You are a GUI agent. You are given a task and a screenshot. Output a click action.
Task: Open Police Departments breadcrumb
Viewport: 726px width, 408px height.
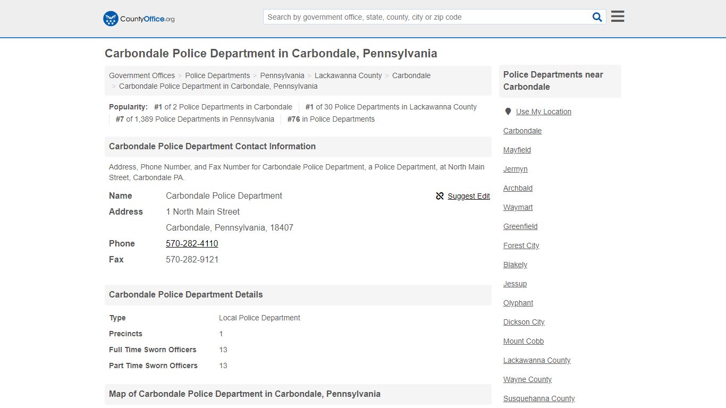(217, 75)
